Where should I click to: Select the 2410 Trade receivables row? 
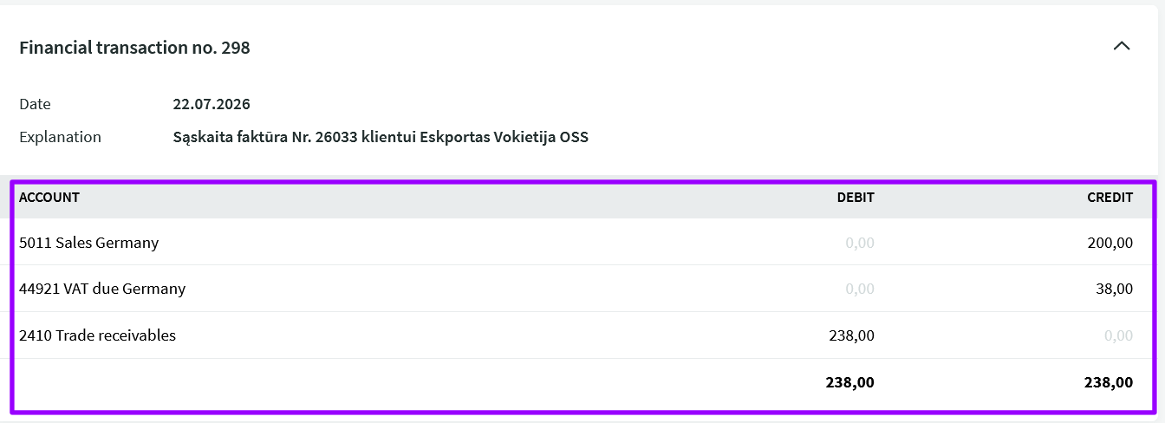[x=582, y=335]
